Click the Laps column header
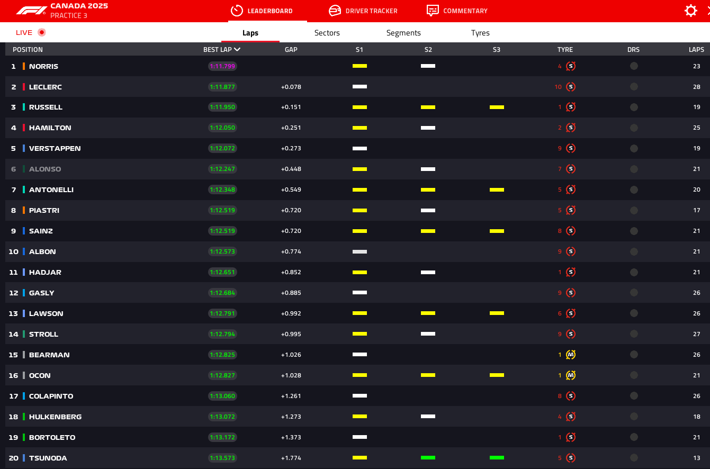The image size is (710, 469). 696,50
